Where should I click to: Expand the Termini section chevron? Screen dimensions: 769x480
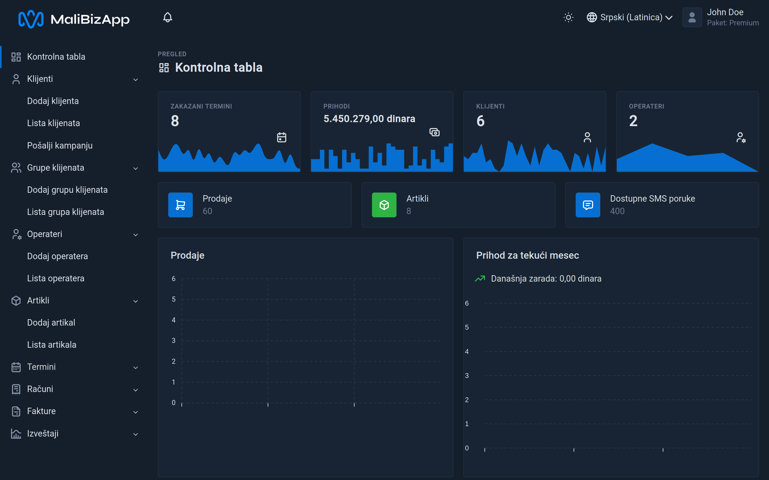coord(136,368)
